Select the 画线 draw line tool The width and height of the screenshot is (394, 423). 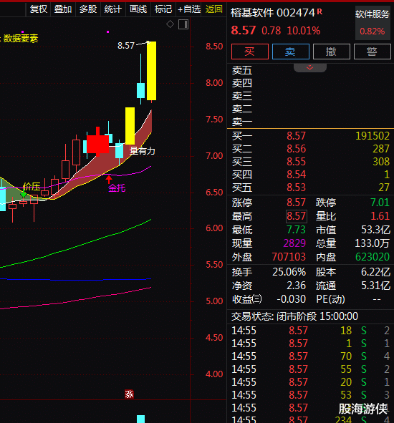[138, 9]
